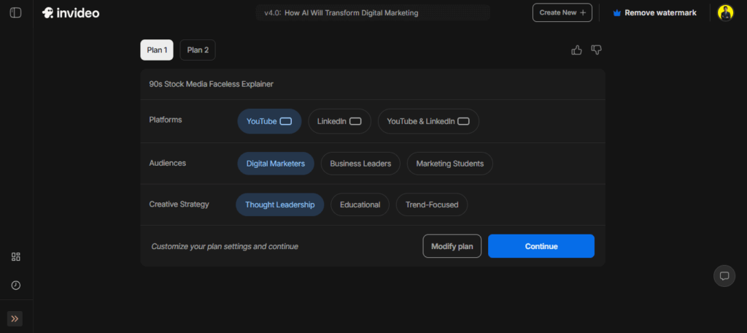The image size is (747, 333).
Task: Pick Educational creative strategy
Action: pyautogui.click(x=360, y=204)
